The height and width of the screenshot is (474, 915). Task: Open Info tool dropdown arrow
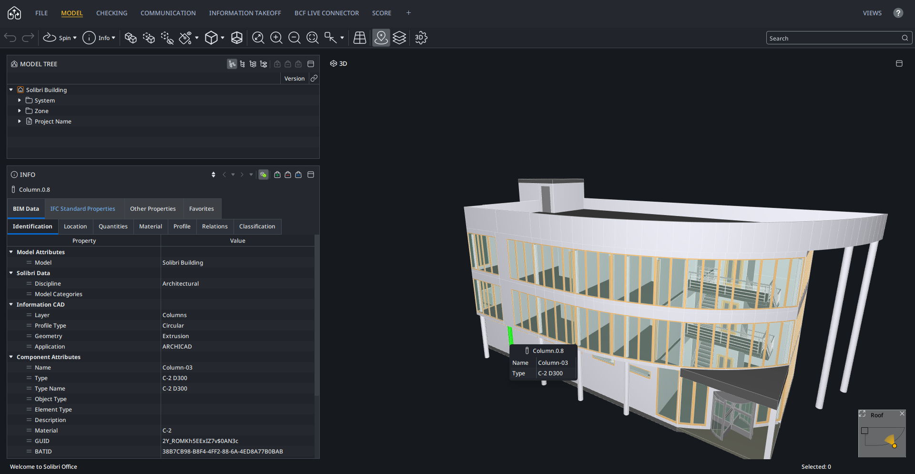click(113, 38)
